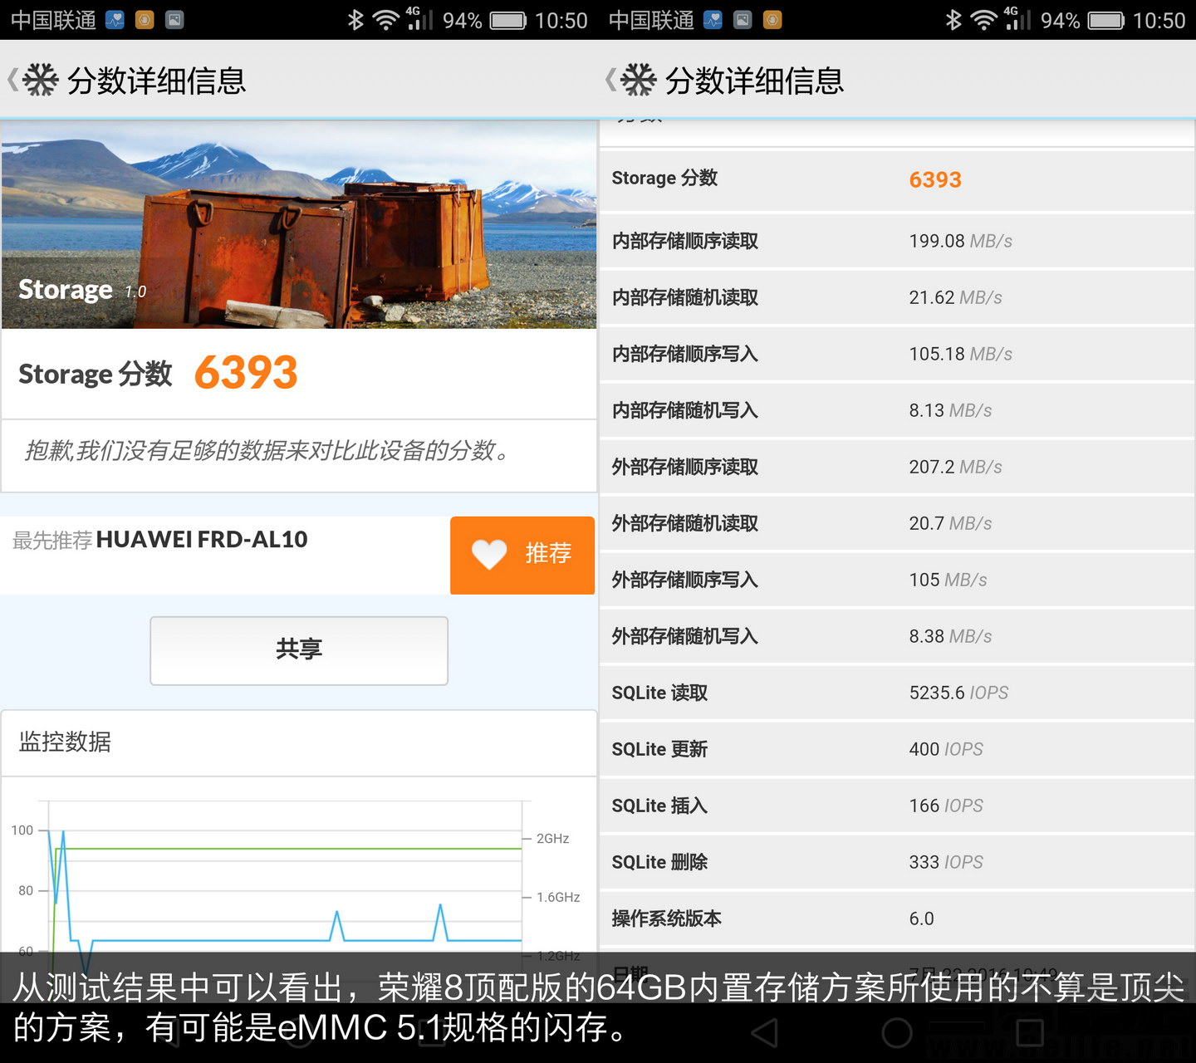The image size is (1196, 1063).
Task: Tap the 中国联通 carrier label in the left status bar
Action: click(53, 20)
